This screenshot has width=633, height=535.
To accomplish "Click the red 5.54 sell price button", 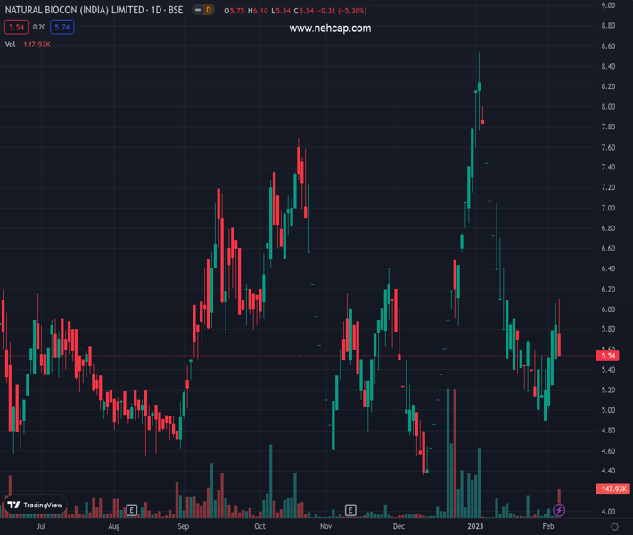I will click(15, 28).
